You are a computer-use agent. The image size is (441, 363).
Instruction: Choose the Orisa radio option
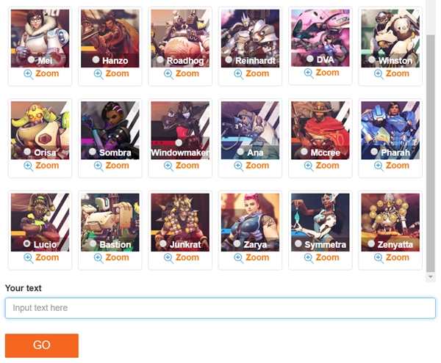pyautogui.click(x=27, y=152)
